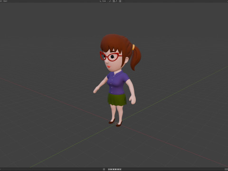This screenshot has width=228, height=171.
Task: Open the pivot point dropdown
Action: [110, 1]
